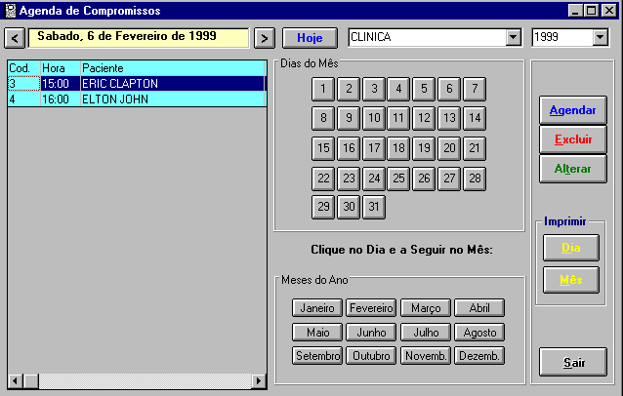
Task: Choose day 8 in Dias do Mês
Action: pyautogui.click(x=323, y=118)
